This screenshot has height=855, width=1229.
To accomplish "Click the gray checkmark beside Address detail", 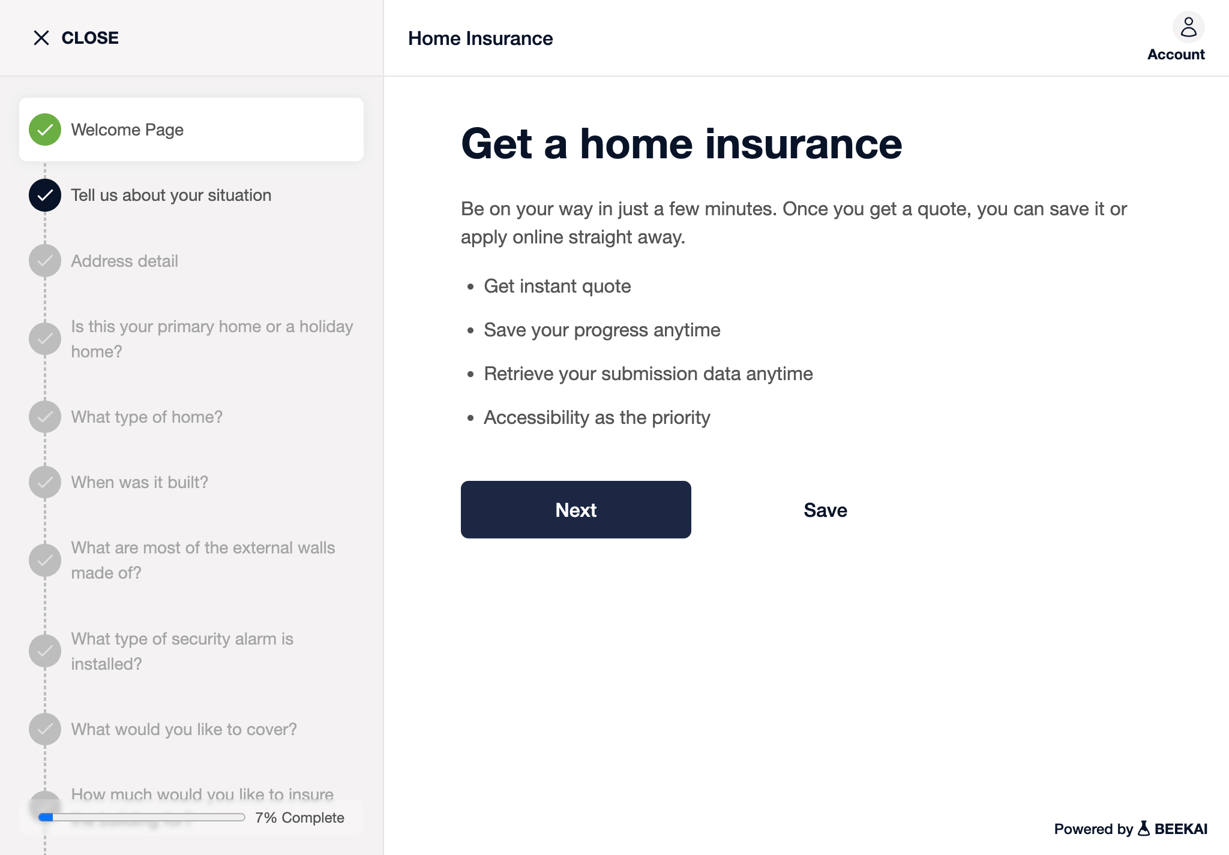I will (x=45, y=261).
